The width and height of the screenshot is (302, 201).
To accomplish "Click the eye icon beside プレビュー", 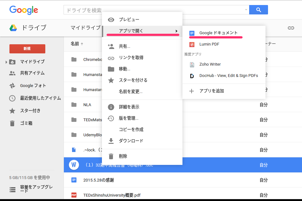I will click(111, 19).
